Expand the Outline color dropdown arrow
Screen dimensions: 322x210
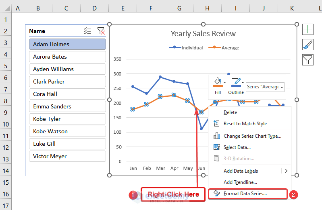243,82
